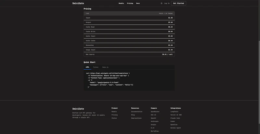Switch to the Python code tab
The height and width of the screenshot is (134, 260).
click(96, 67)
